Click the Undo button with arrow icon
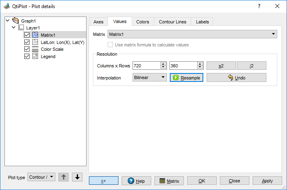The image size is (287, 190). (x=236, y=77)
